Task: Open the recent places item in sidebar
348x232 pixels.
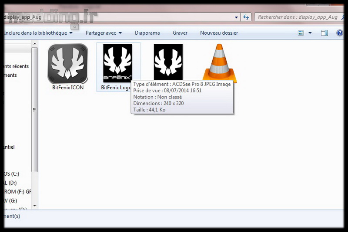Action: pyautogui.click(x=17, y=66)
